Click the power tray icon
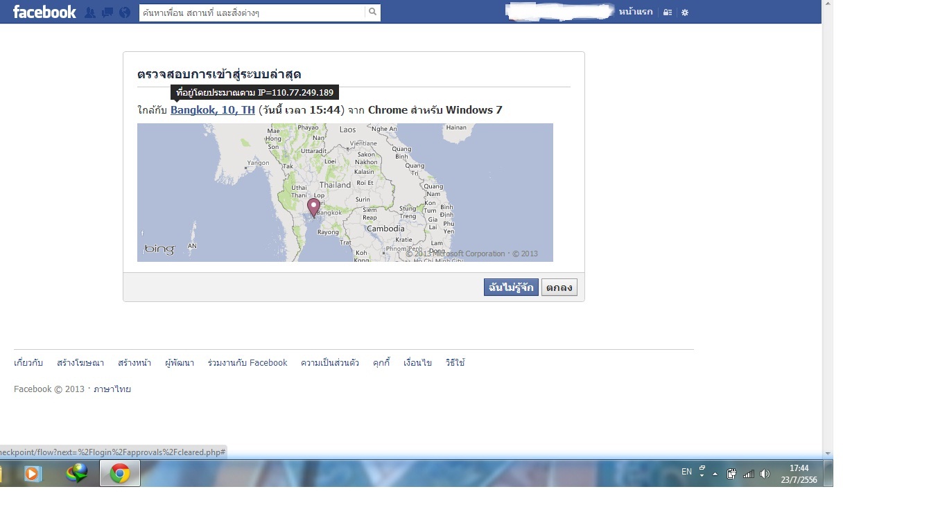The width and height of the screenshot is (947, 532). pos(731,474)
